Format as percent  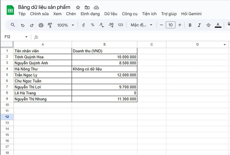click(x=93, y=25)
